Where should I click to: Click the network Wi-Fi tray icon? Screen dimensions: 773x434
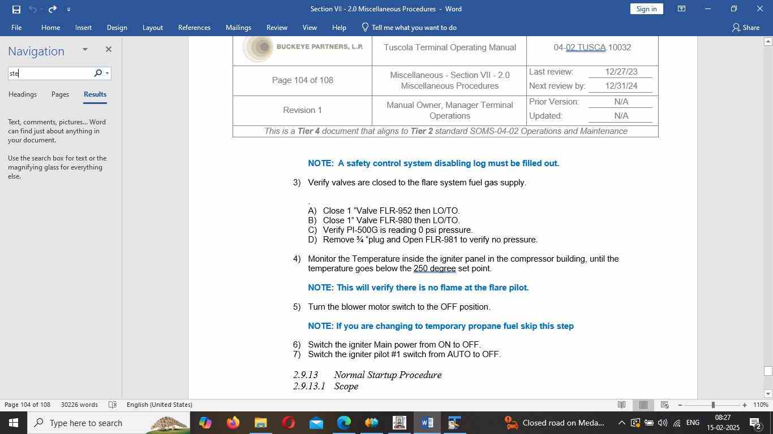[x=677, y=423]
